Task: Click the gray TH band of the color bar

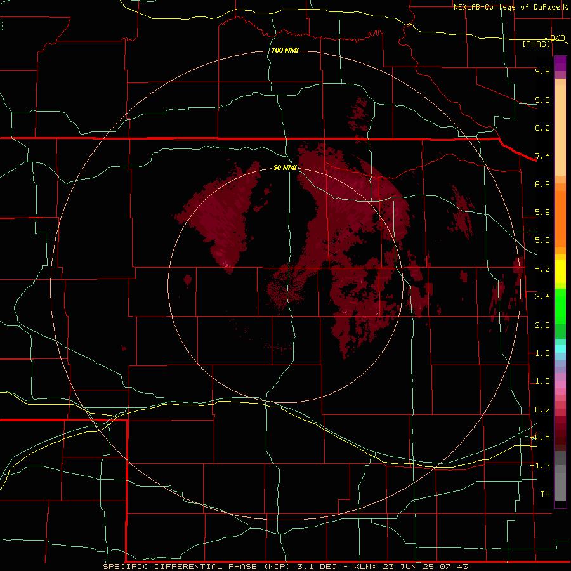Action: point(560,486)
